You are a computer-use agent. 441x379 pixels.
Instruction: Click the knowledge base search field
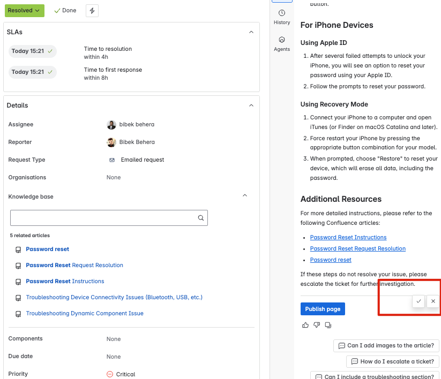click(x=109, y=218)
